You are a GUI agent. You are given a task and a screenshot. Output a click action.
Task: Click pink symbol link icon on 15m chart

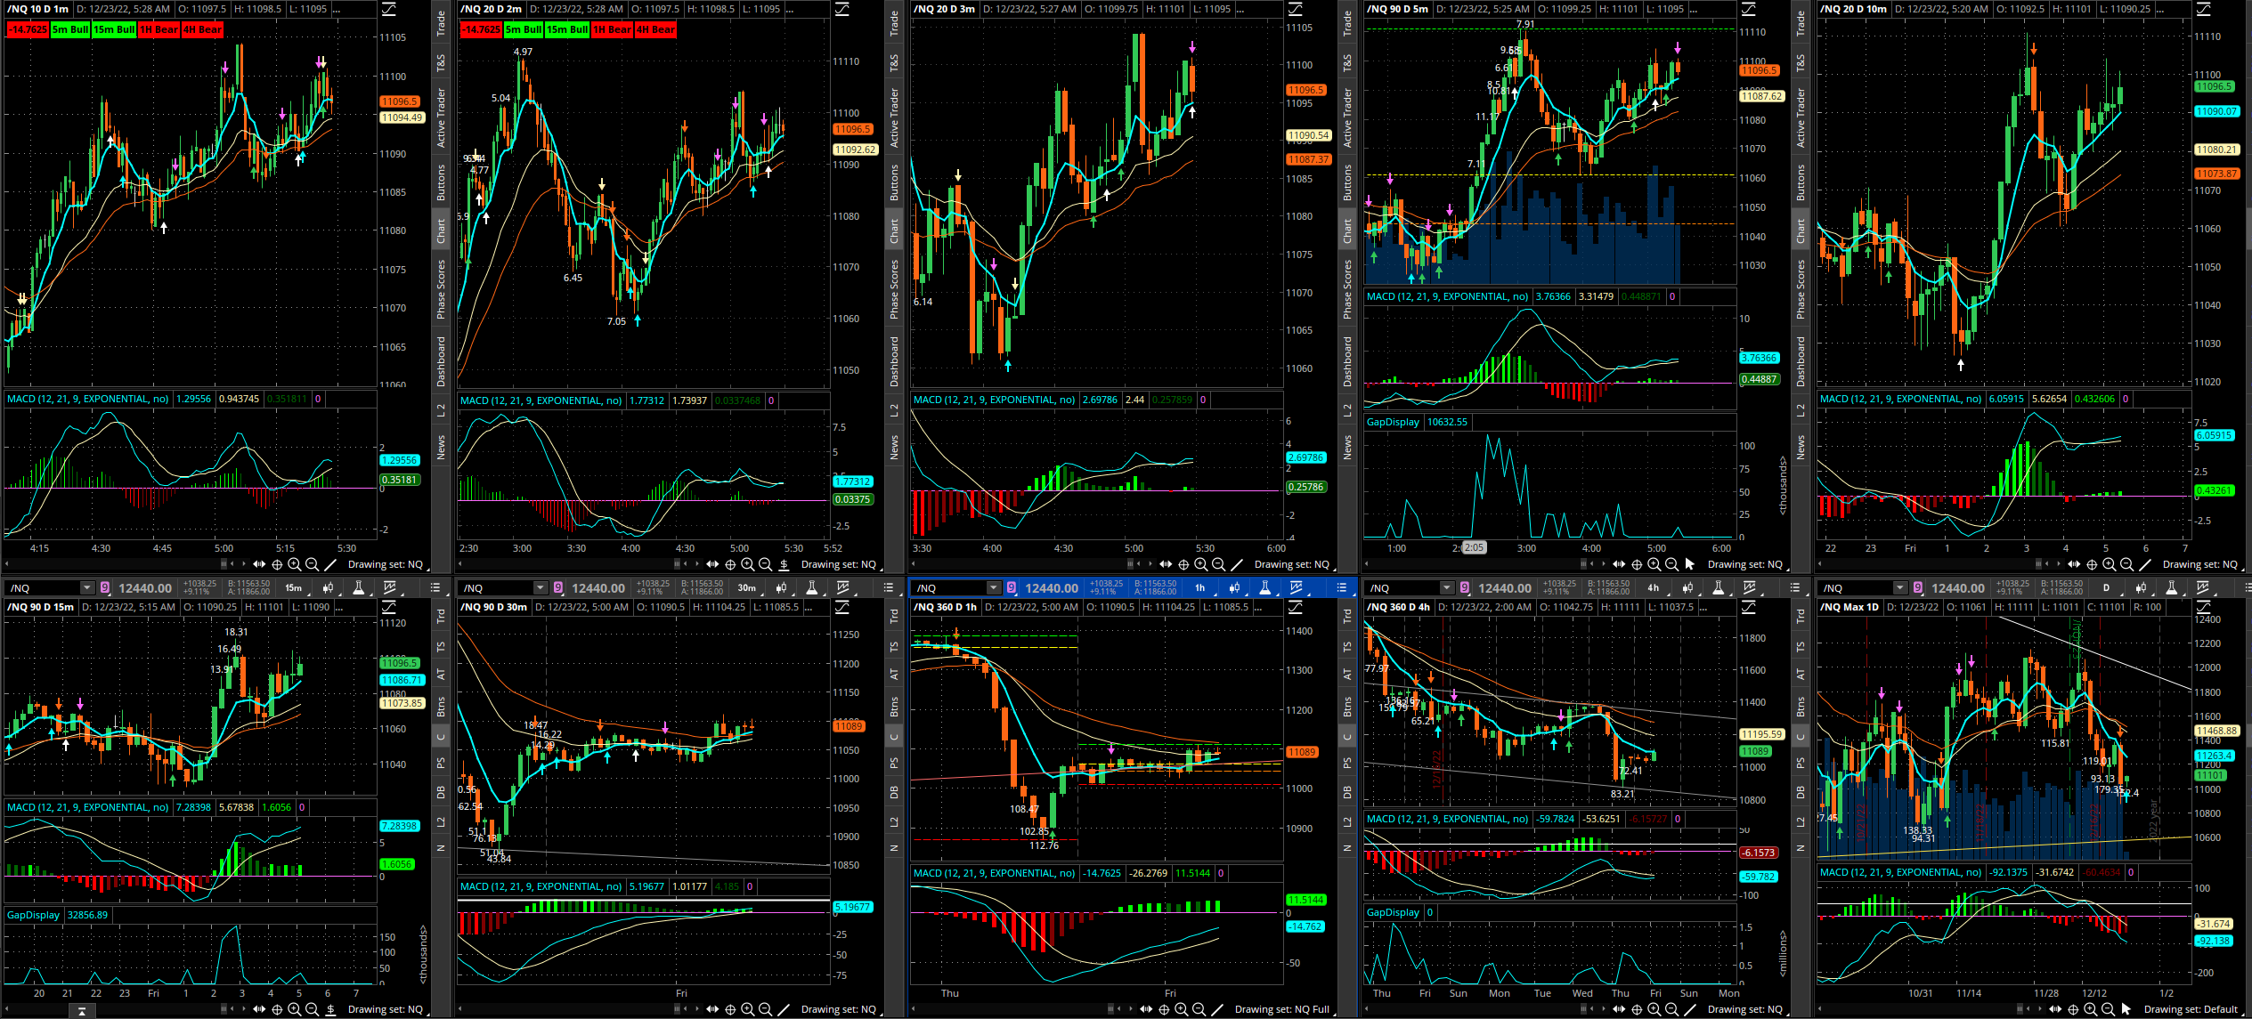tap(105, 587)
